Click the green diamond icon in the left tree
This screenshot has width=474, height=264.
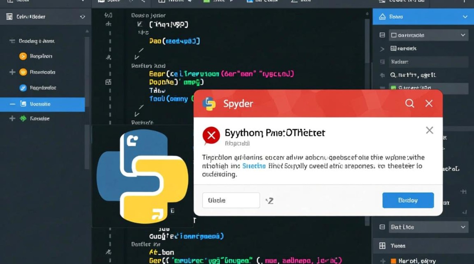[x=23, y=119]
